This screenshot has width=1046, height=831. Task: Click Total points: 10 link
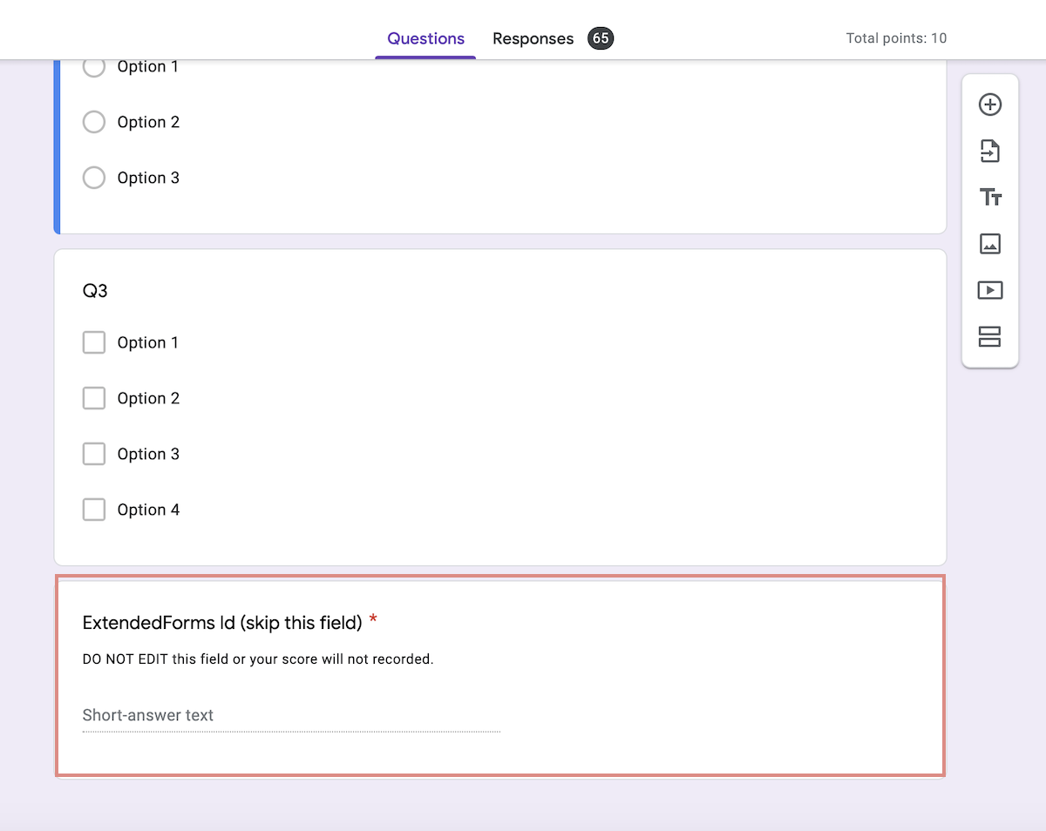coord(896,38)
